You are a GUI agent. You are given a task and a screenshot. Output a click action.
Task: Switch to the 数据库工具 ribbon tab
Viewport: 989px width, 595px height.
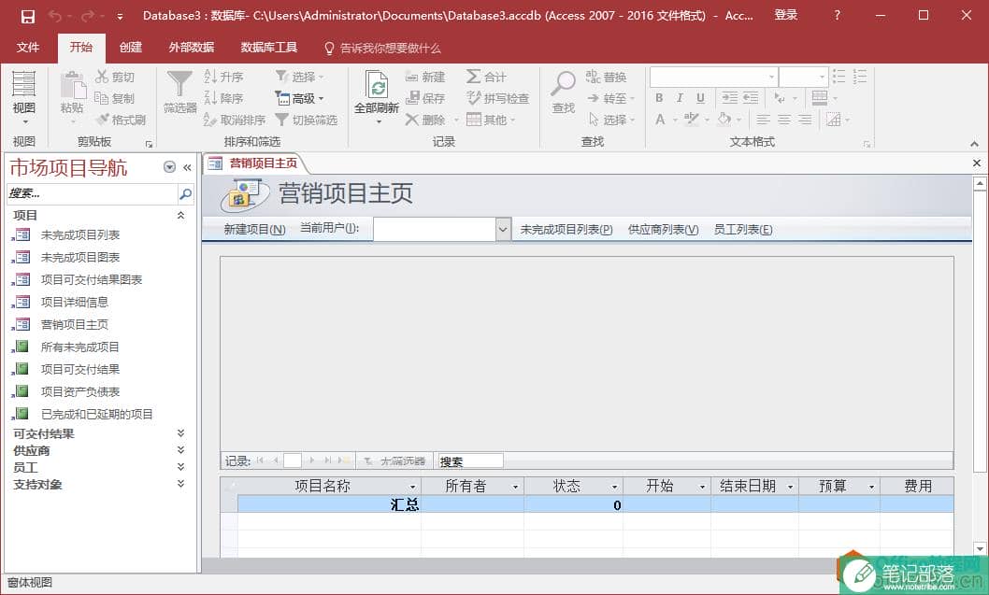click(268, 48)
